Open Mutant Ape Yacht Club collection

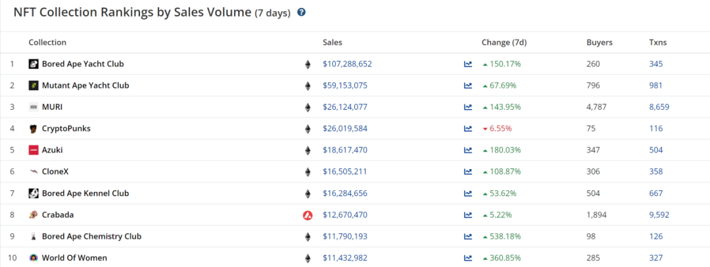point(85,85)
